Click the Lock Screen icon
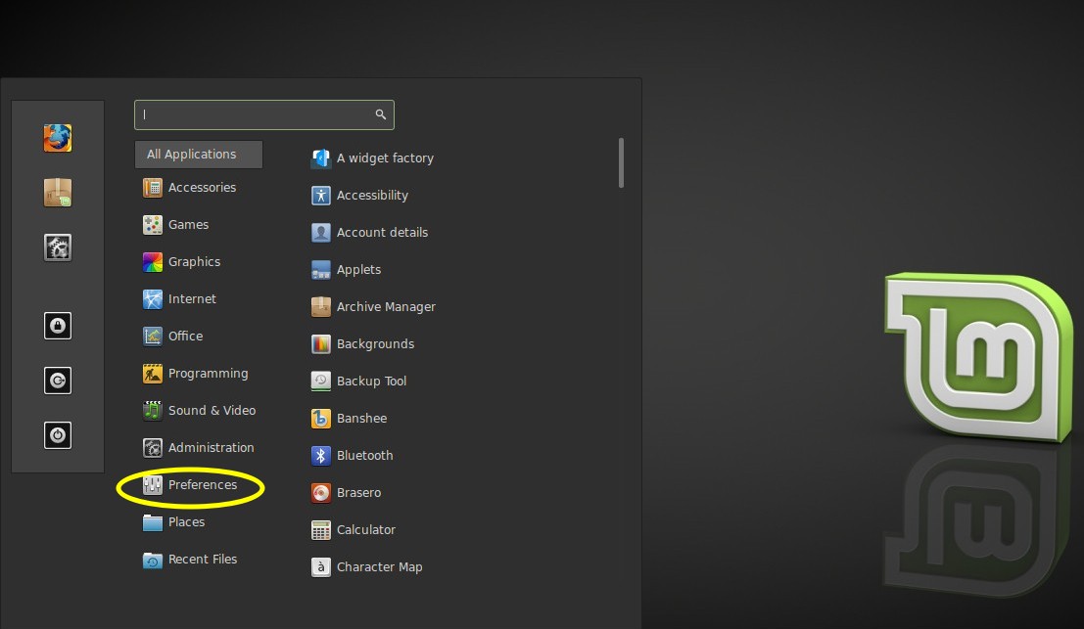This screenshot has width=1084, height=629. [x=58, y=325]
